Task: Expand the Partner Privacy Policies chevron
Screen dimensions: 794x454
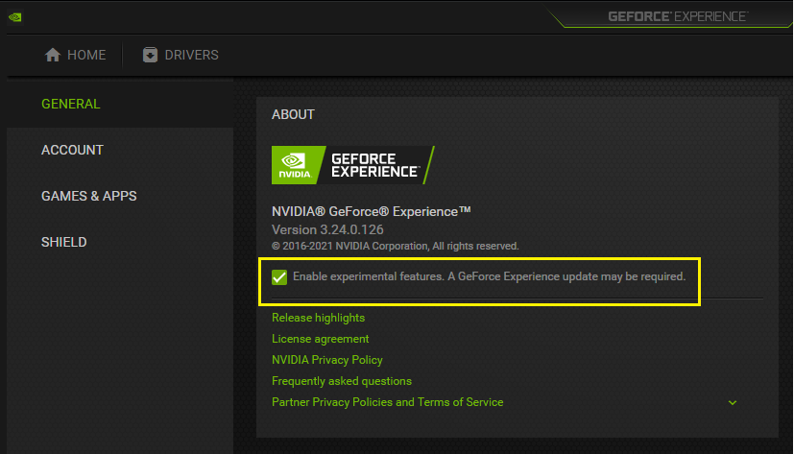Action: coord(733,402)
